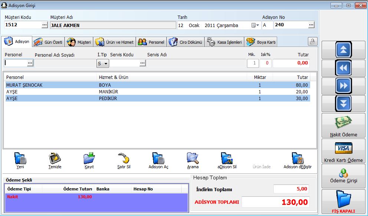Switch to the Gün Özeti tab
This screenshot has height=216, width=368.
pos(48,42)
